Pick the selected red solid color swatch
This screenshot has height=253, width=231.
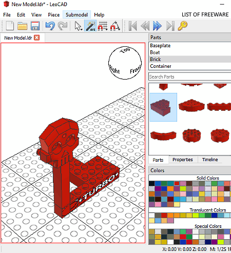coord(177,183)
